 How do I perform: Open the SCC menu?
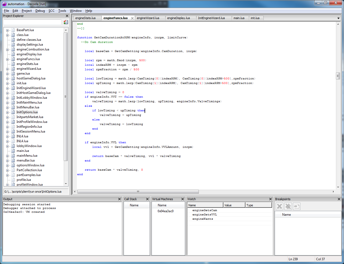pyautogui.click(x=52, y=11)
